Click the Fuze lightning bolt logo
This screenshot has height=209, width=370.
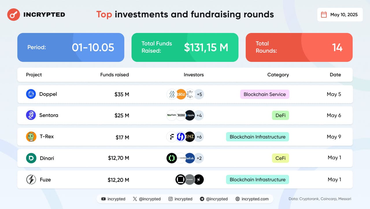31,180
